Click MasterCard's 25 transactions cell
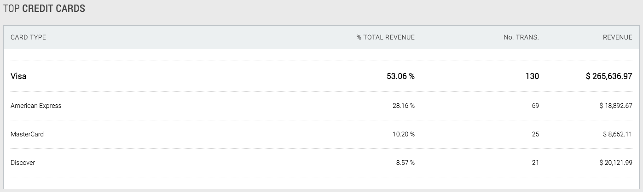 pos(535,134)
